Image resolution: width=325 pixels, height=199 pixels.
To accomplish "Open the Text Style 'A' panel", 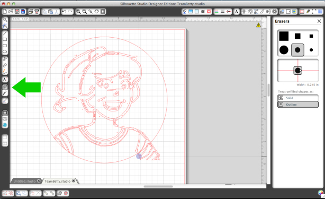I will point(236,12).
